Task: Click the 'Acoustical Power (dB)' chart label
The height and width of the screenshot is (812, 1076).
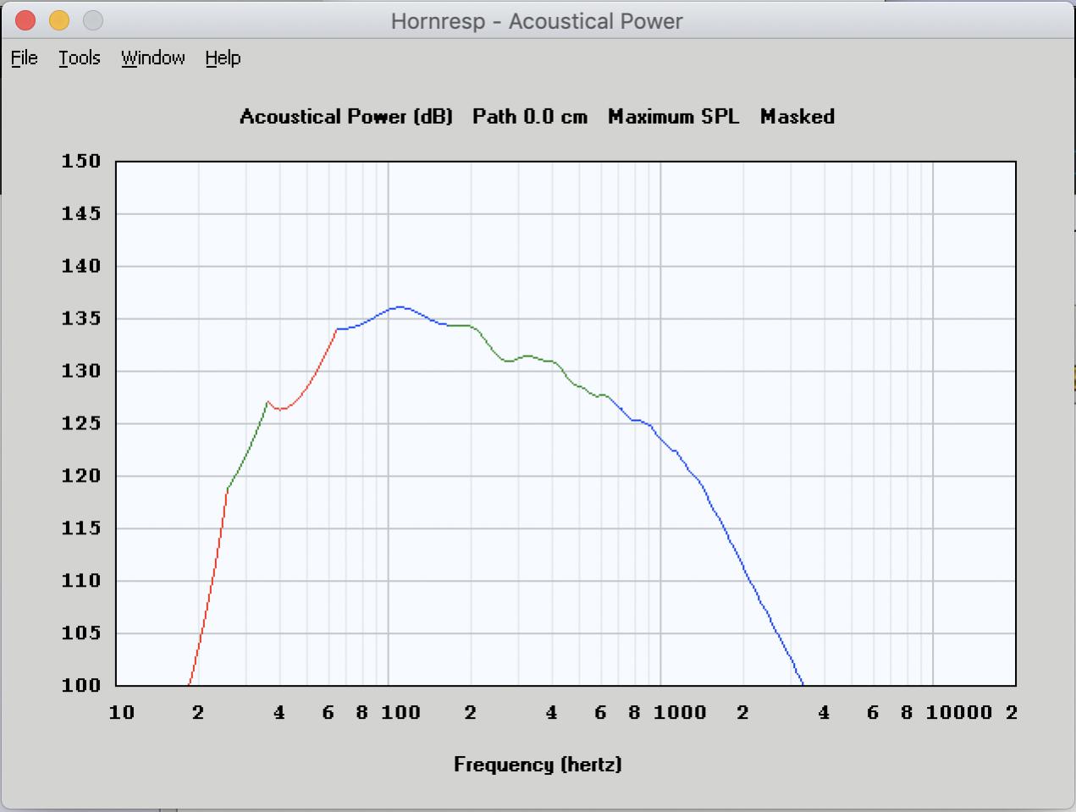Action: coord(346,117)
